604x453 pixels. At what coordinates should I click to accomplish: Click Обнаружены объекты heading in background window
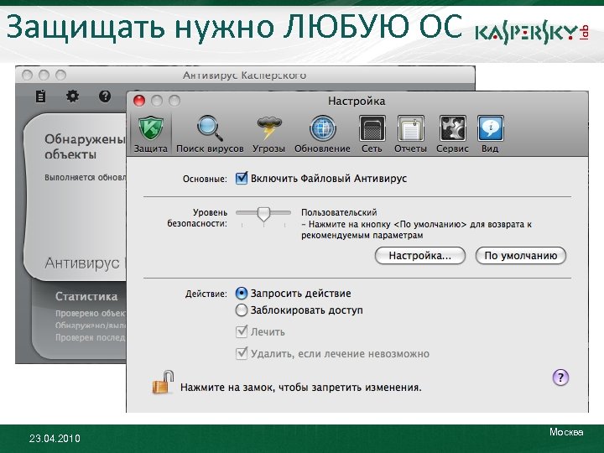[x=85, y=146]
